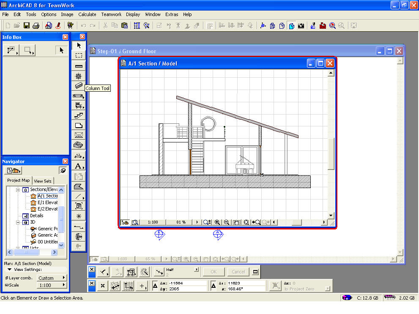This screenshot has height=314, width=419.
Task: Click previous zoom icon in Section window
Action: 256,222
